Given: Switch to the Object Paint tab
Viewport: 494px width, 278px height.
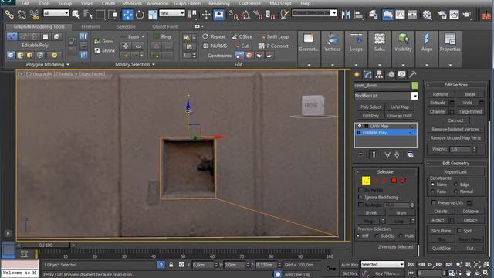Looking at the screenshot, I should tap(165, 27).
